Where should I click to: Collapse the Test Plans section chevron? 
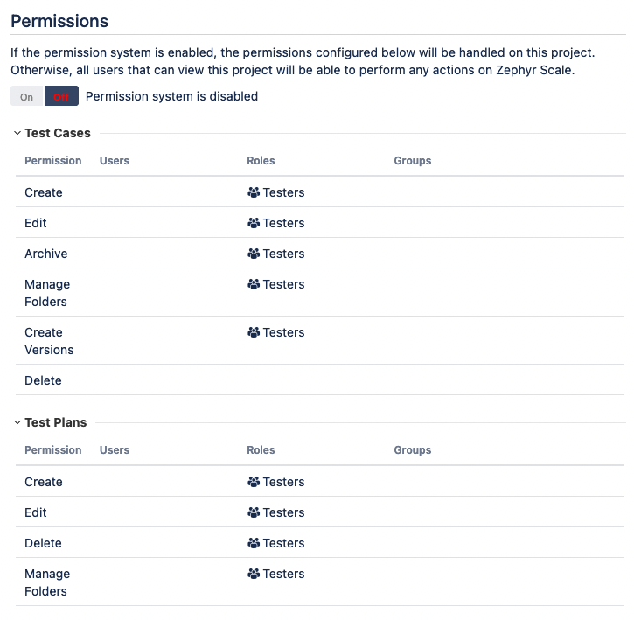tap(17, 423)
